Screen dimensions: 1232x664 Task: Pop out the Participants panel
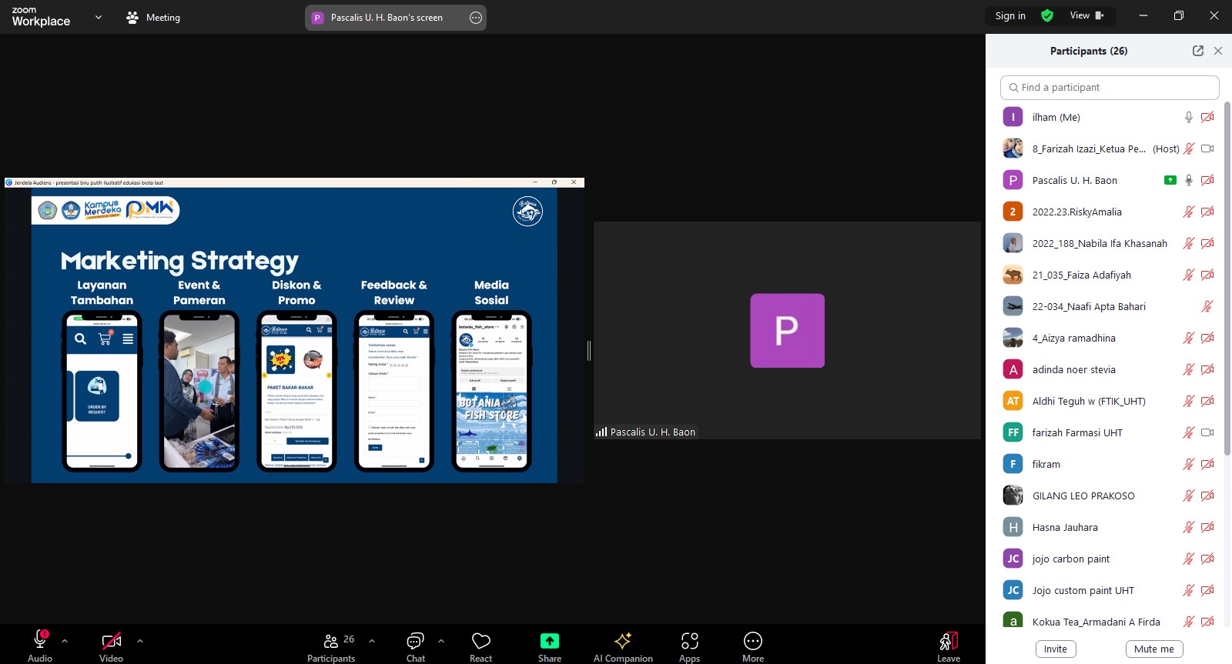[1197, 51]
